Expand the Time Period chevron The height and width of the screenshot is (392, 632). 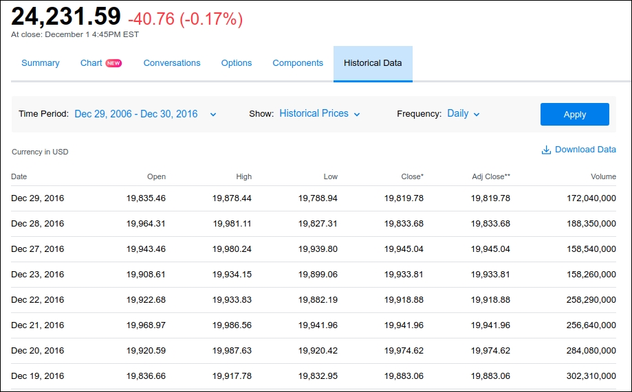[x=213, y=115]
